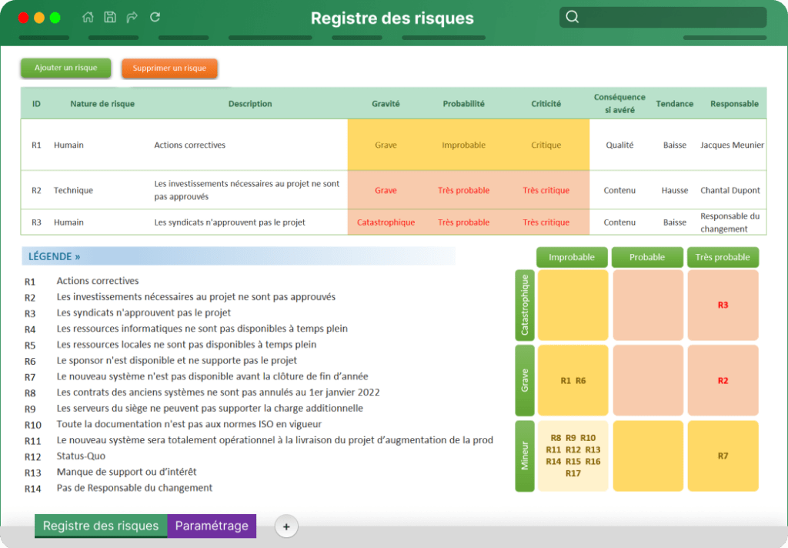The height and width of the screenshot is (548, 788).
Task: Click the Registre des risques window title
Action: point(392,18)
